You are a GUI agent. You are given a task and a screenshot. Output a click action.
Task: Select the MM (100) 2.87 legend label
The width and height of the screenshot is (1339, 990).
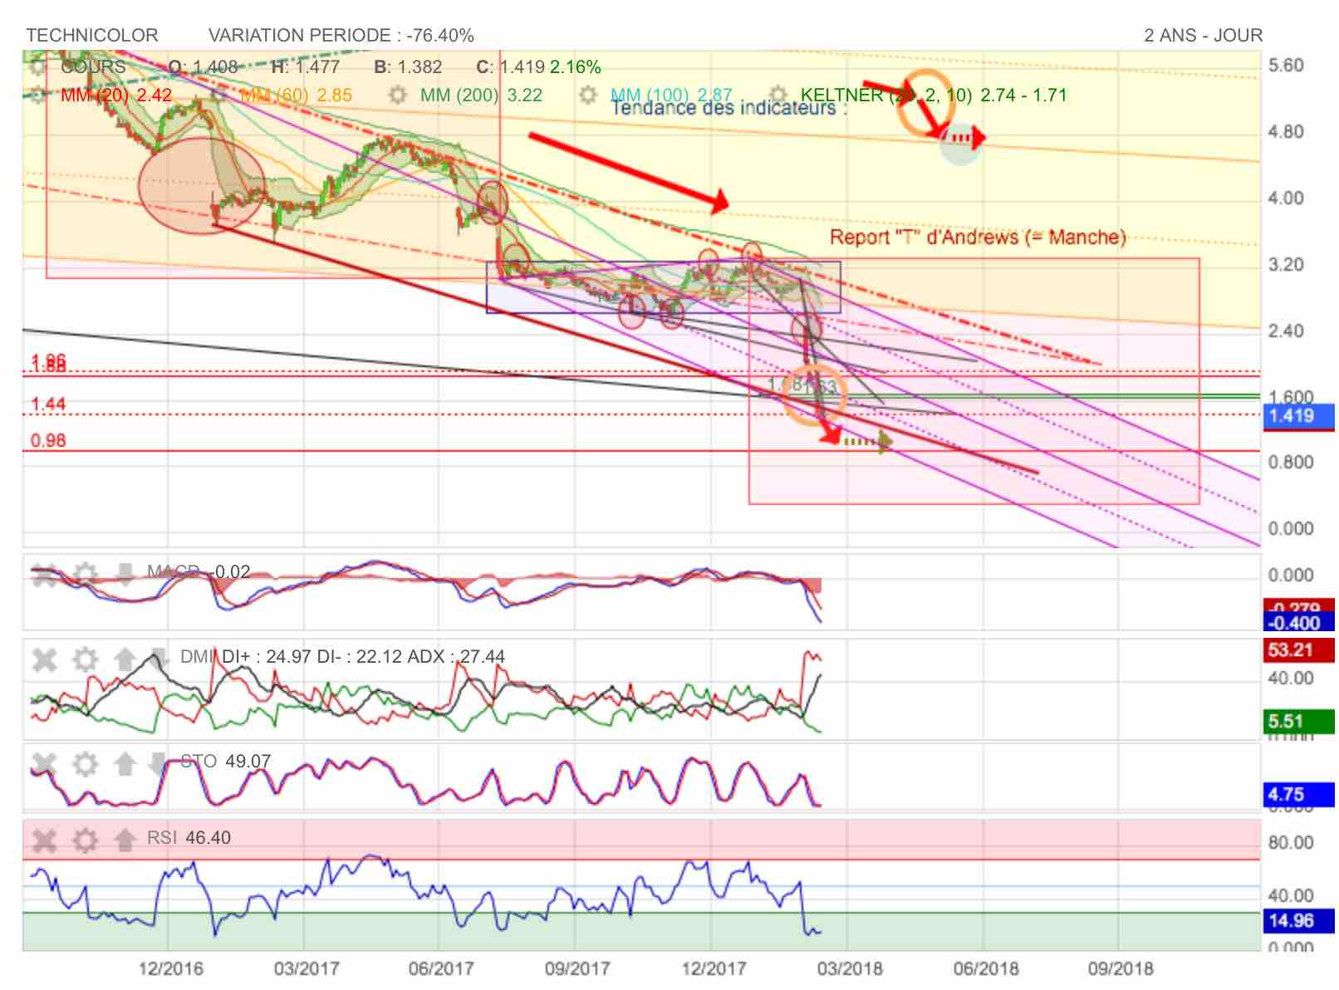[x=671, y=96]
